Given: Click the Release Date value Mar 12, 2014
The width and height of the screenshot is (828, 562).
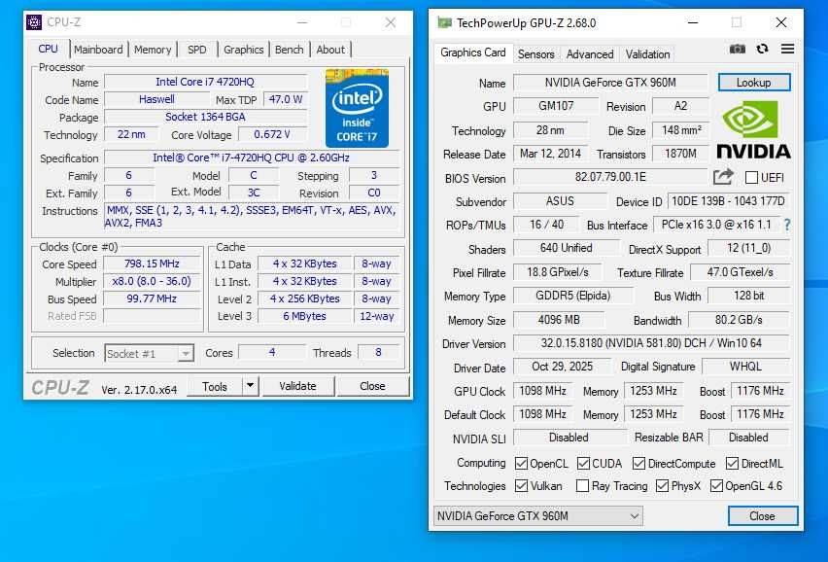Looking at the screenshot, I should (x=550, y=154).
